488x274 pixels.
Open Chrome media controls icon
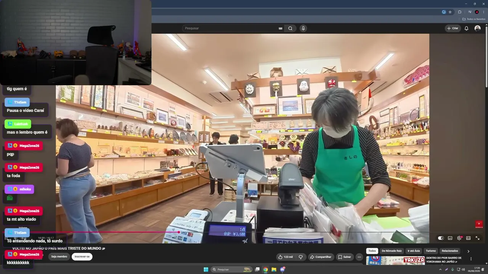[470, 12]
